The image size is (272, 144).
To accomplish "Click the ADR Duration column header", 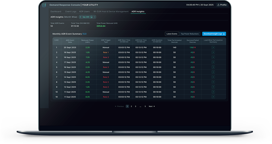I will point(157,41).
